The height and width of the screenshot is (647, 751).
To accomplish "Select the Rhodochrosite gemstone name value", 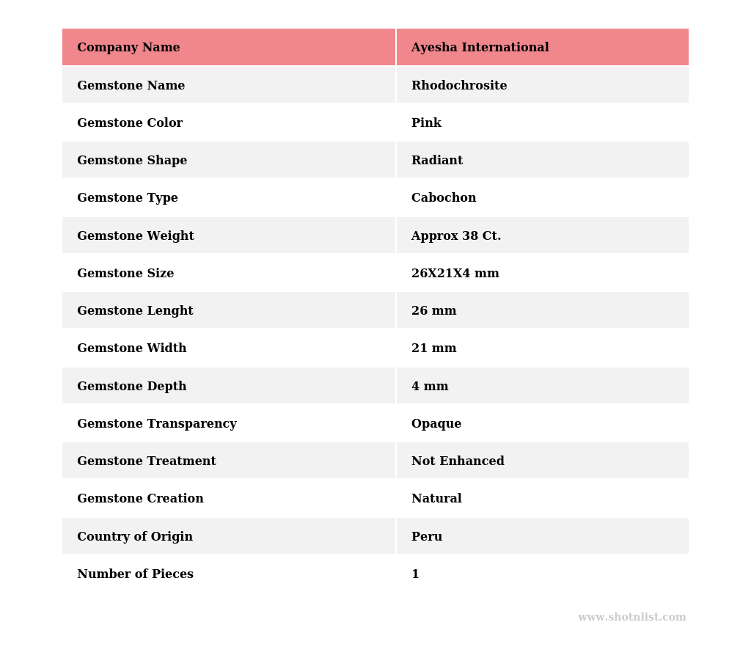I will [x=458, y=86].
